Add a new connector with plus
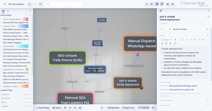The height and width of the screenshot is (111, 212). pos(31,90)
